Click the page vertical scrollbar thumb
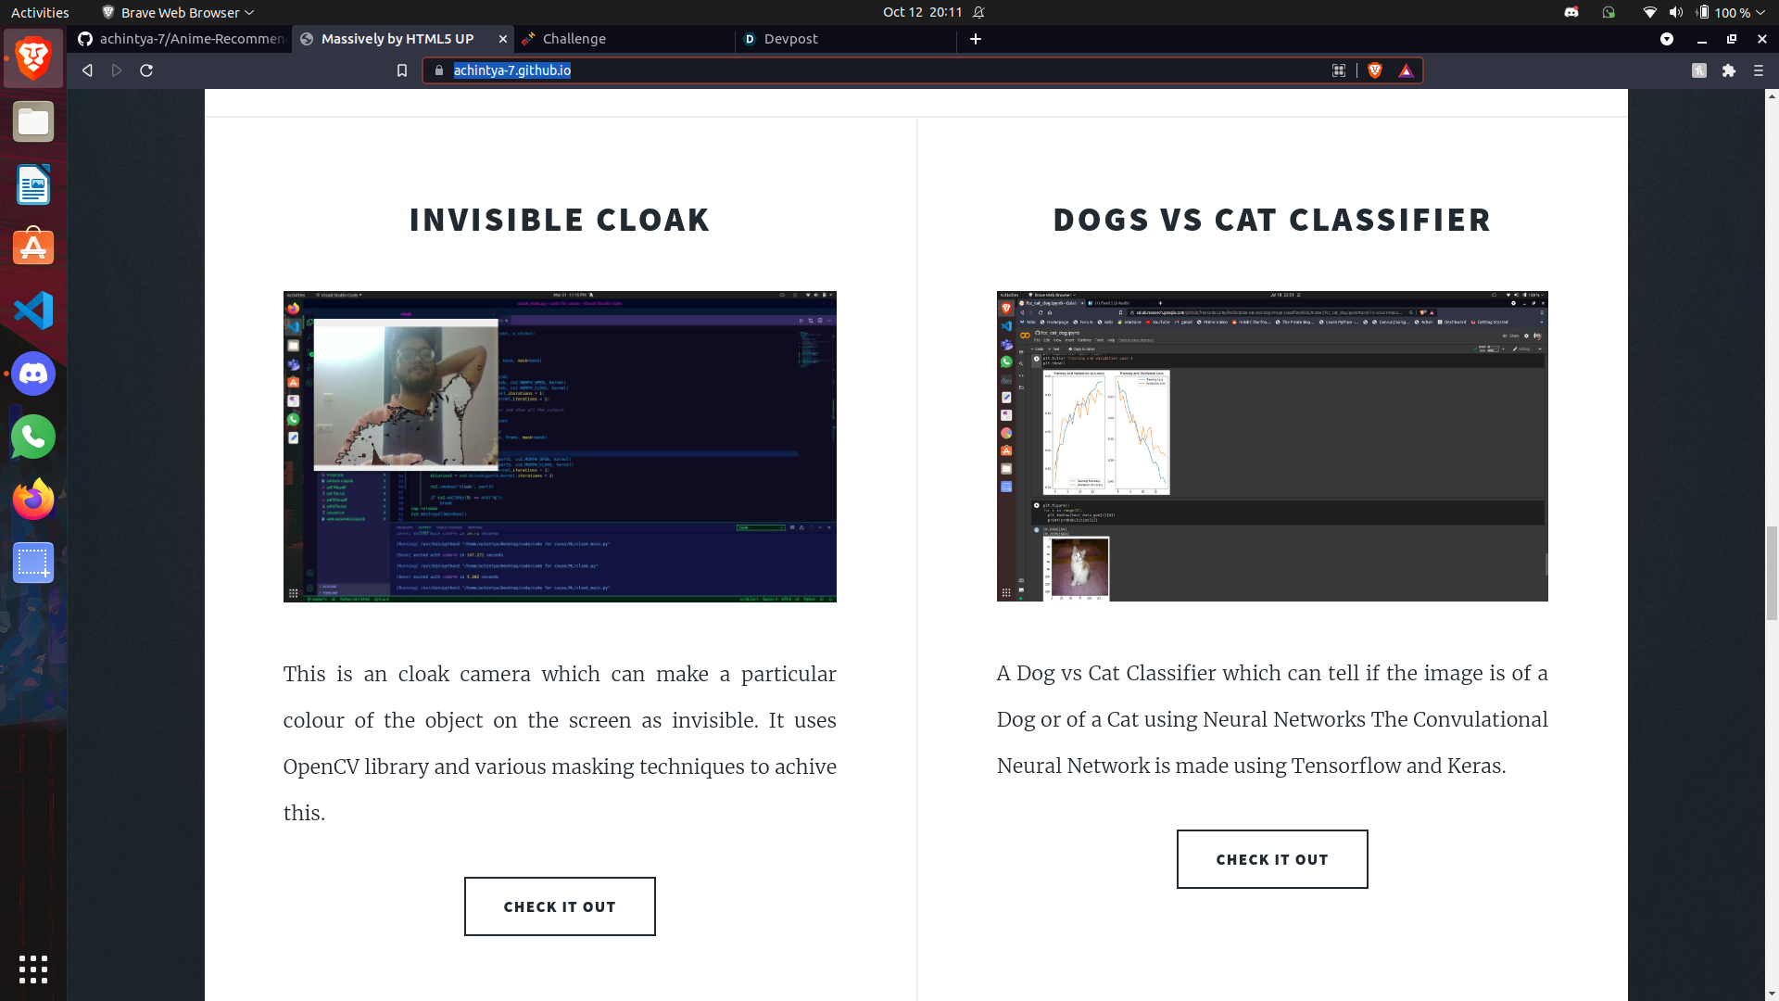Image resolution: width=1779 pixels, height=1001 pixels. pos(1772,572)
